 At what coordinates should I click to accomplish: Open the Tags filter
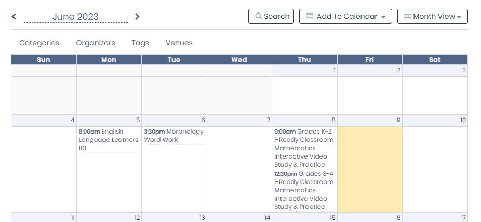pyautogui.click(x=140, y=43)
